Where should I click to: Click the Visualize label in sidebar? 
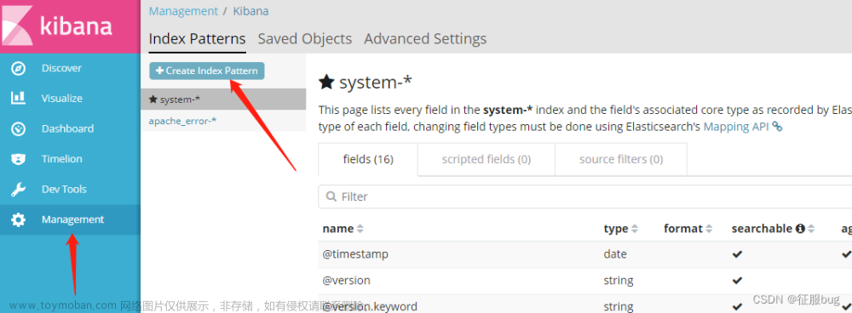pyautogui.click(x=62, y=98)
